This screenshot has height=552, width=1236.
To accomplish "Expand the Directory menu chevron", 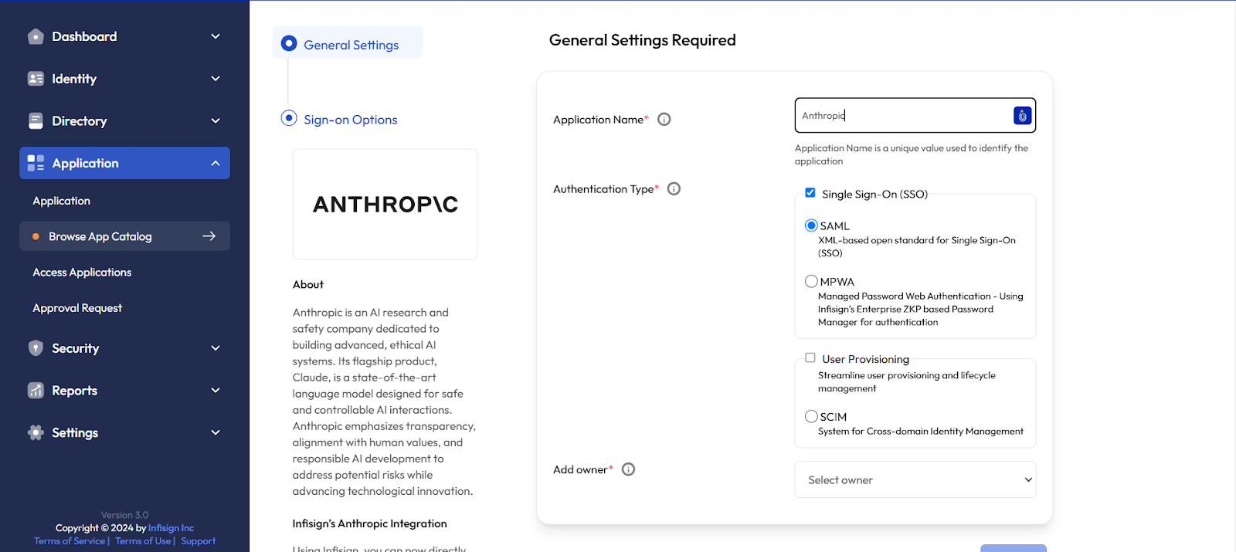I will coord(216,120).
